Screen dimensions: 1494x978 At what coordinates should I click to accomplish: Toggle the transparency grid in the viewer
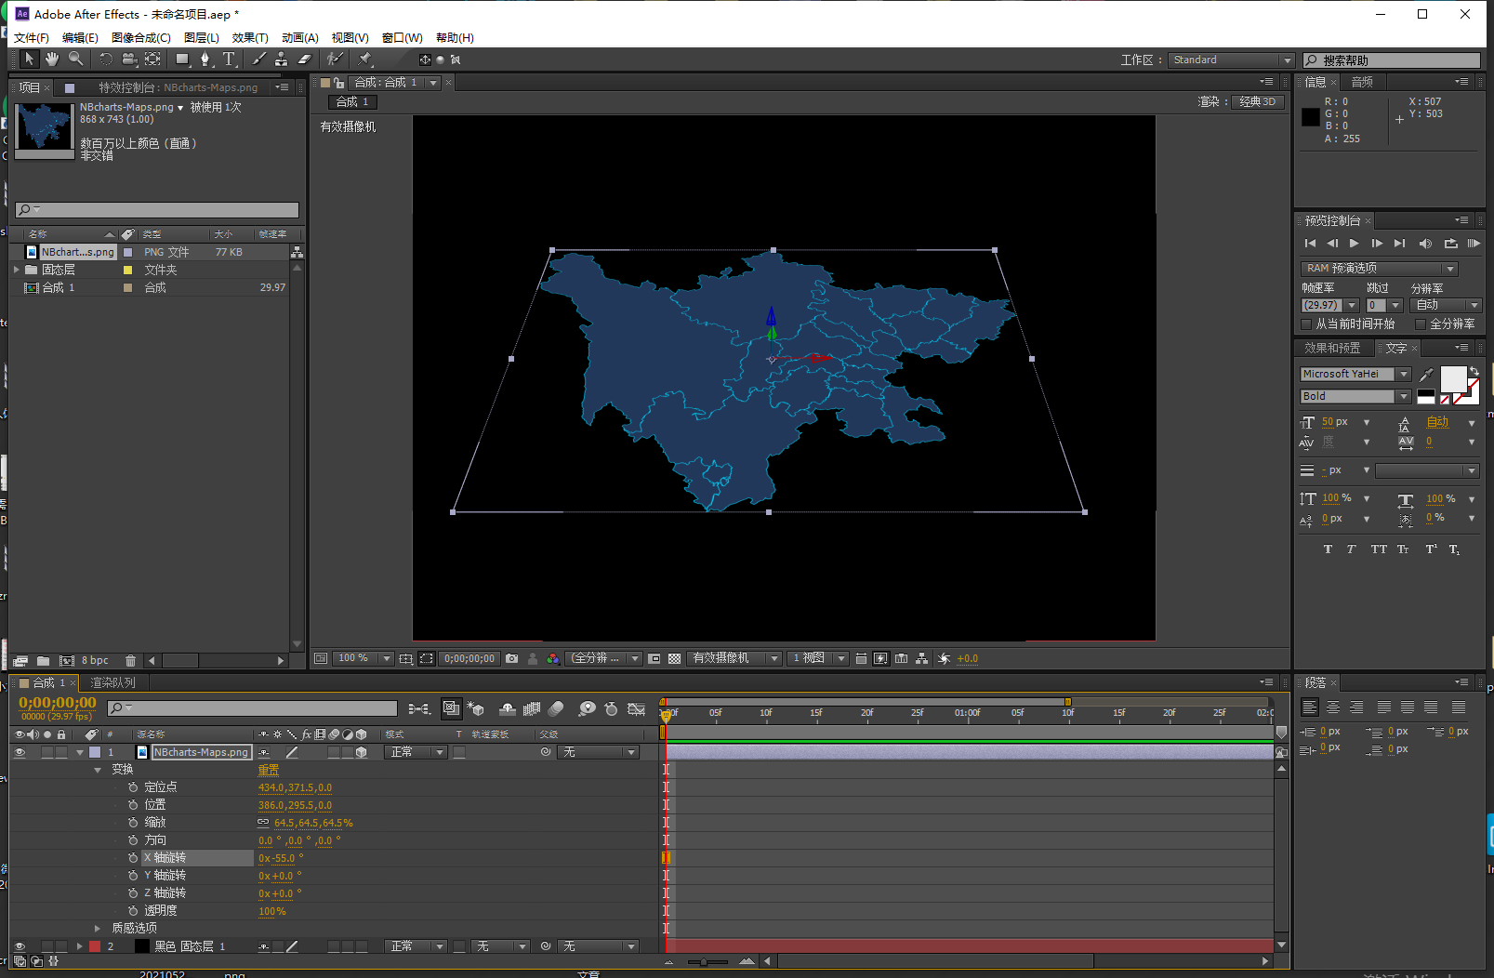675,658
